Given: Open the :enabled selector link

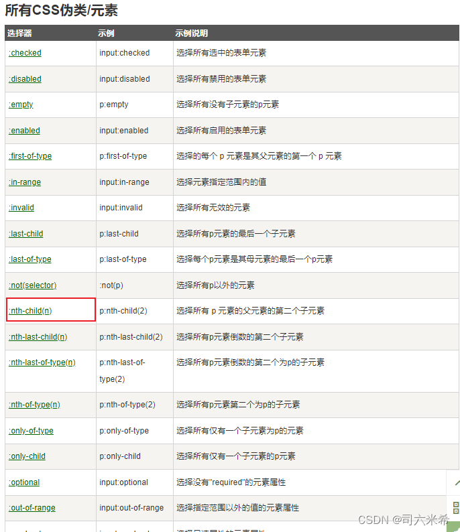Looking at the screenshot, I should pyautogui.click(x=24, y=131).
